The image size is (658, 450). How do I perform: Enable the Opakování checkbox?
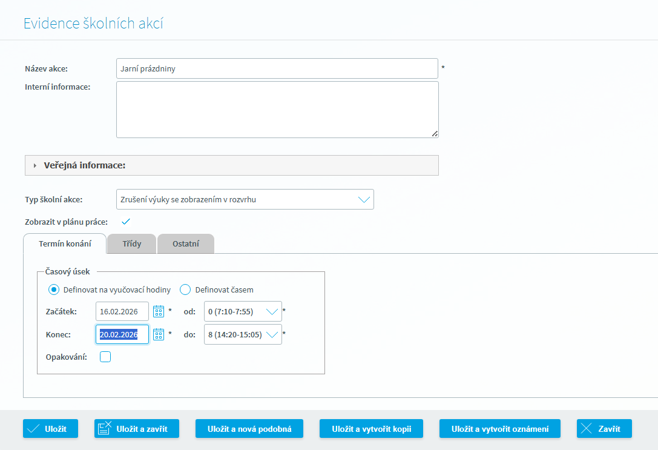(x=105, y=357)
